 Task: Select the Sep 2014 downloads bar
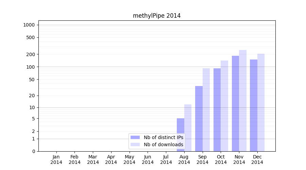pos(206,109)
